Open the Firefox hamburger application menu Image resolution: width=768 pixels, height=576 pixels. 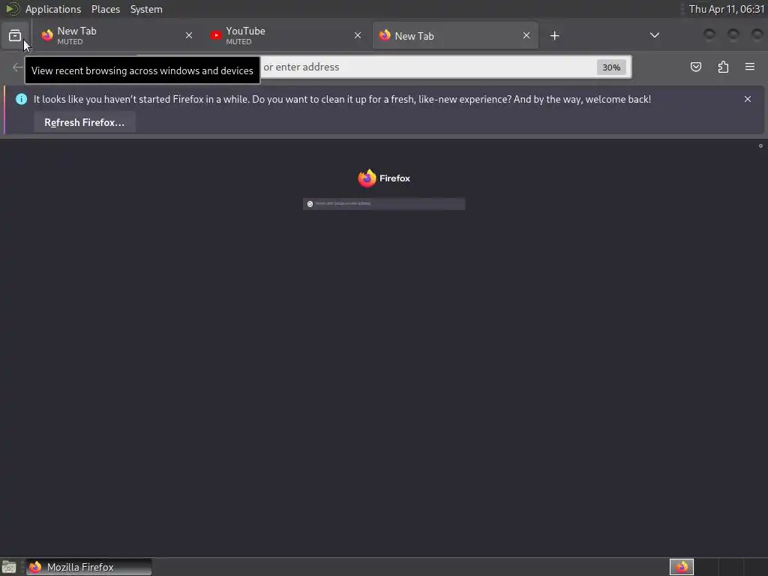tap(750, 67)
